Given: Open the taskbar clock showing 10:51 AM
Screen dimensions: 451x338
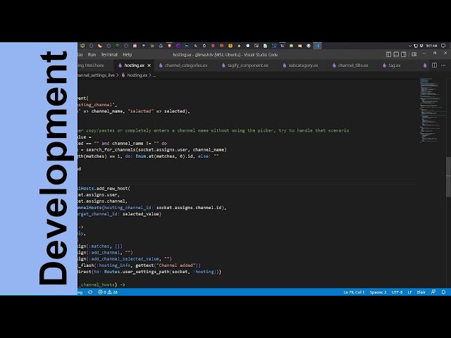Looking at the screenshot, I should coord(431,46).
